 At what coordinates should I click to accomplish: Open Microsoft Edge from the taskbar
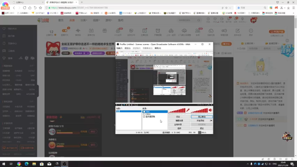tap(26, 164)
